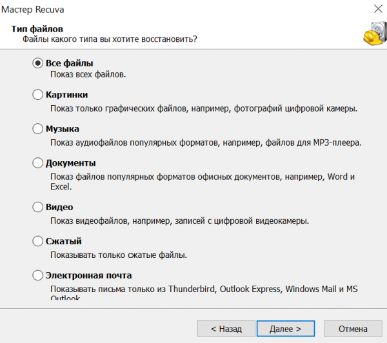Image resolution: width=387 pixels, height=343 pixels.
Task: Pick the 'Сжатый' compressed files option
Action: coord(38,241)
